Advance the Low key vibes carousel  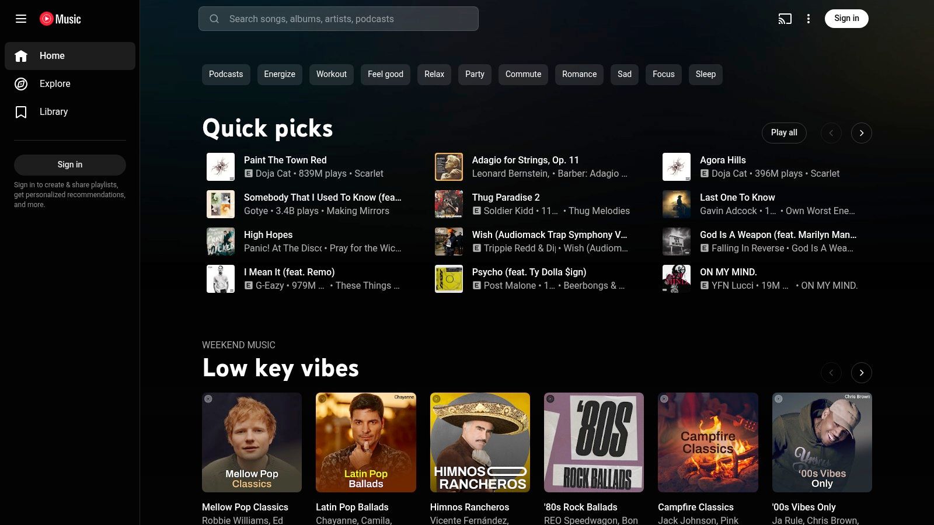click(862, 372)
